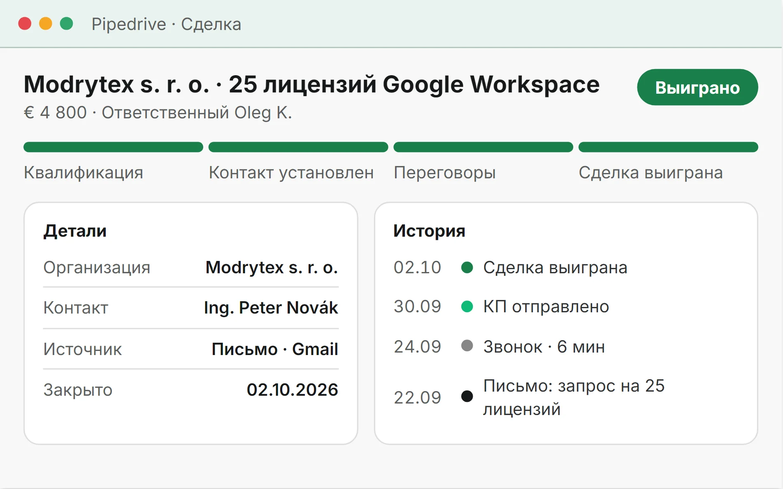Viewport: 783px width, 489px height.
Task: Click the Контакт field label
Action: click(76, 308)
